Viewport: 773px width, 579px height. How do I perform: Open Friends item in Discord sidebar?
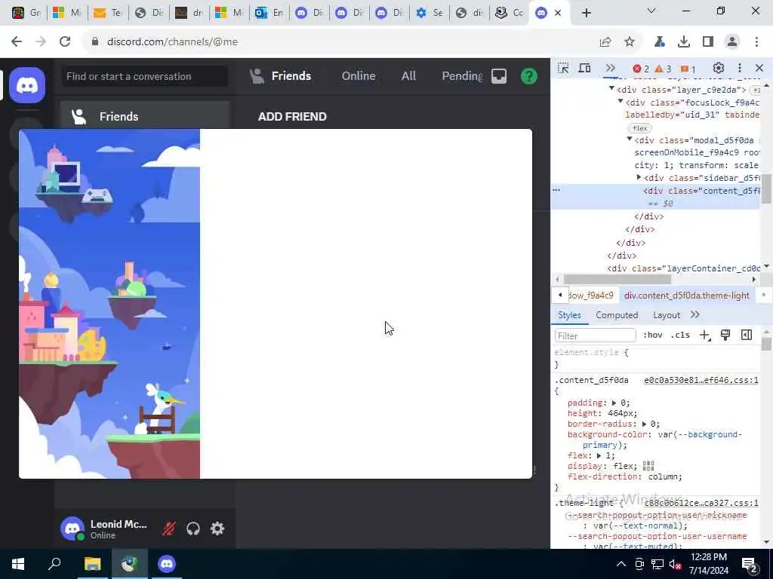[145, 116]
